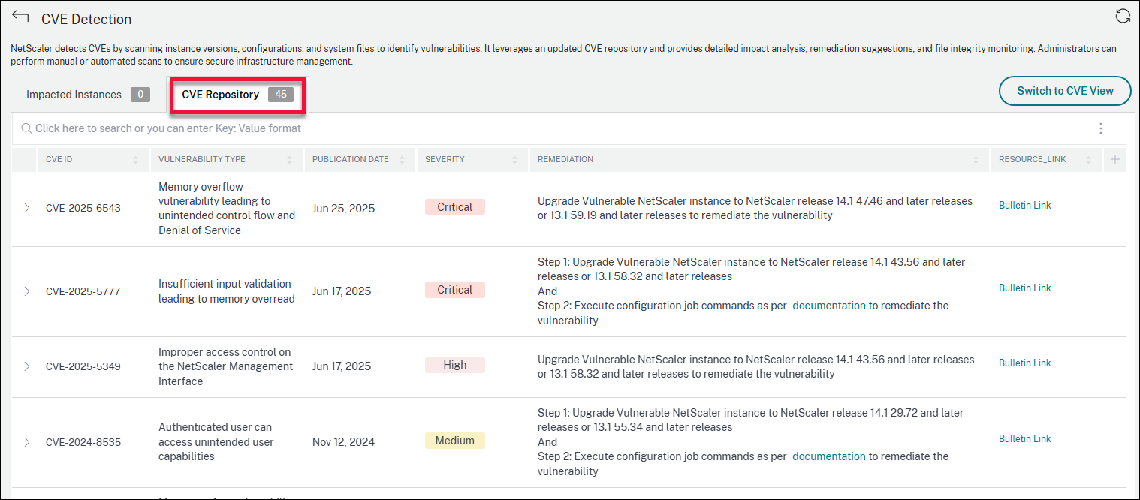Image resolution: width=1140 pixels, height=500 pixels.
Task: Open the three-dot options menu in search bar
Action: (x=1101, y=128)
